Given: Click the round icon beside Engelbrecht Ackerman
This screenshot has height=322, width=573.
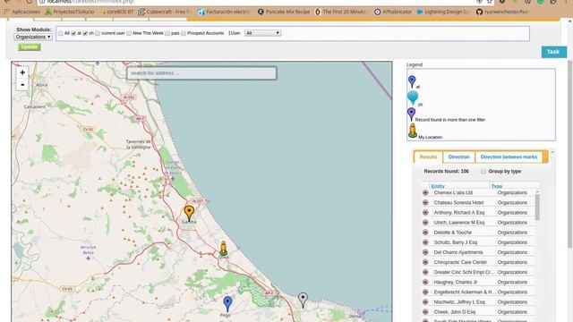Looking at the screenshot, I should 425,292.
